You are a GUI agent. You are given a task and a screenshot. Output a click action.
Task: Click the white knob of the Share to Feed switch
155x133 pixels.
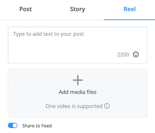tap(15, 125)
